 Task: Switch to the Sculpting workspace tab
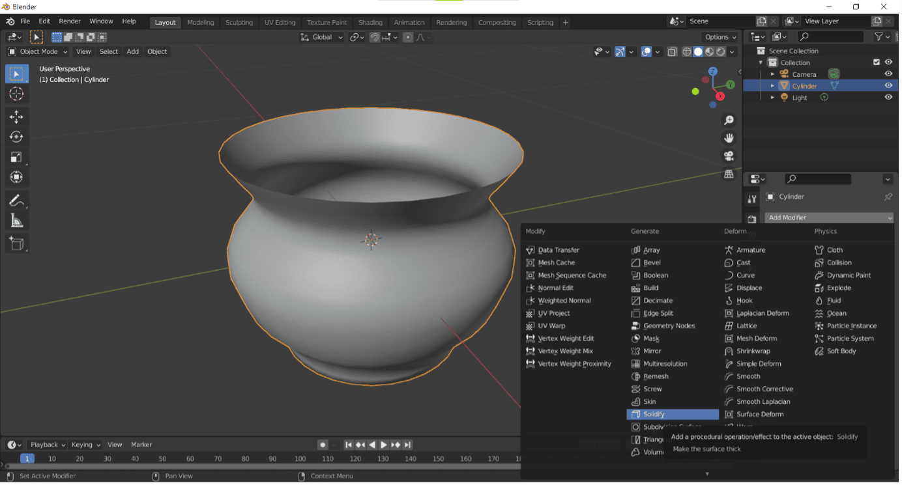pyautogui.click(x=239, y=22)
